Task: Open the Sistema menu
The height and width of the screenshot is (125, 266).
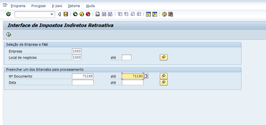Action: click(x=74, y=6)
